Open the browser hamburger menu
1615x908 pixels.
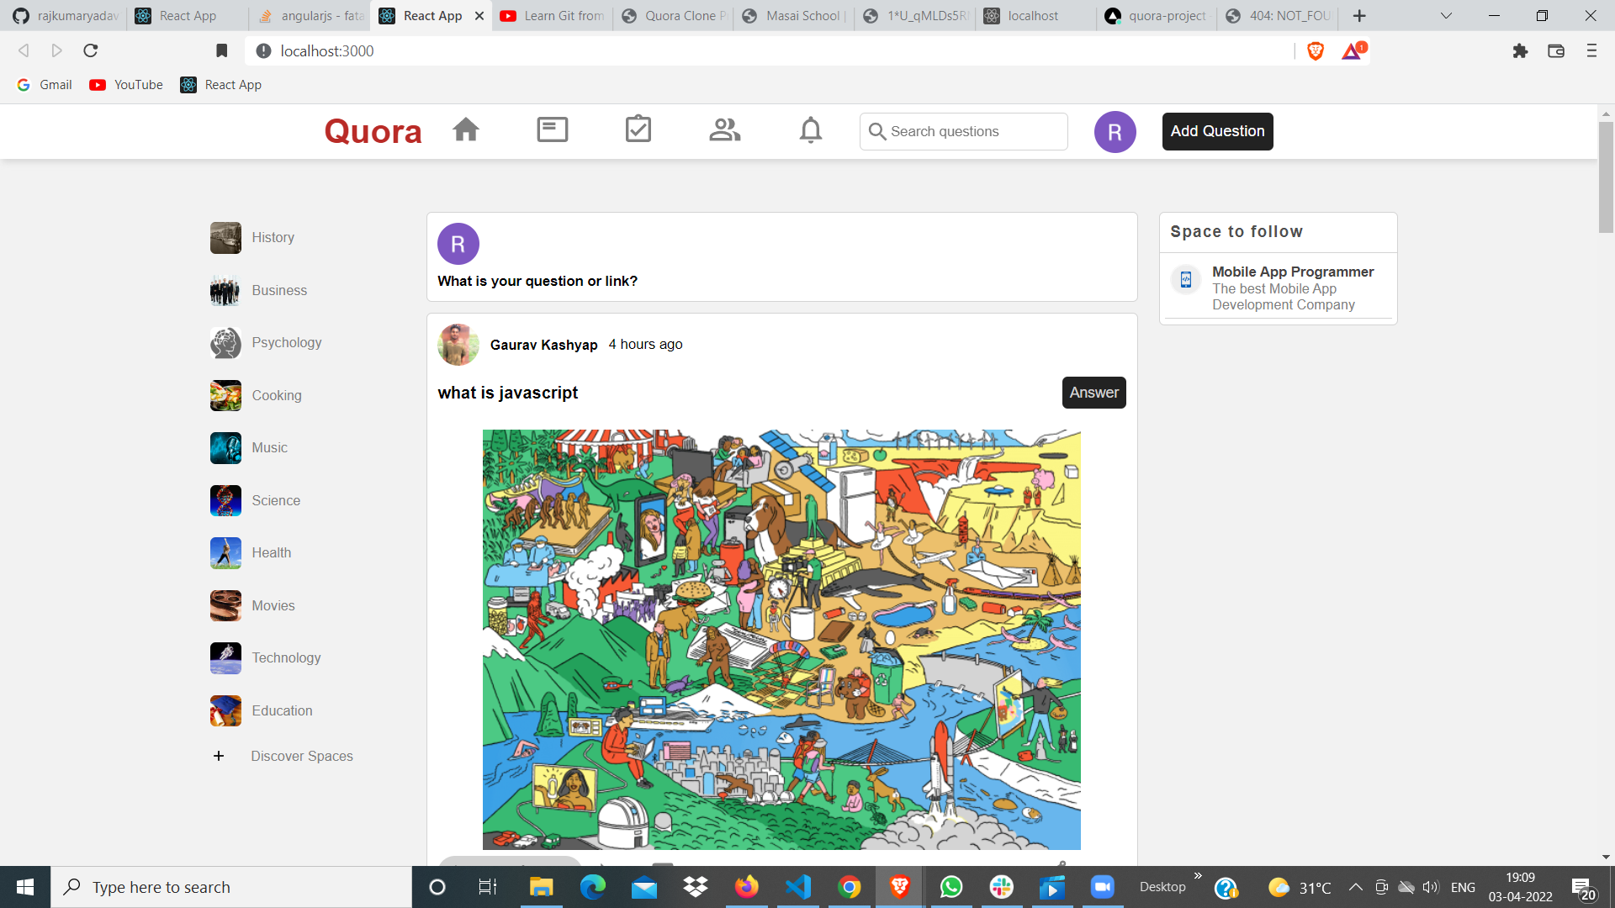point(1591,50)
